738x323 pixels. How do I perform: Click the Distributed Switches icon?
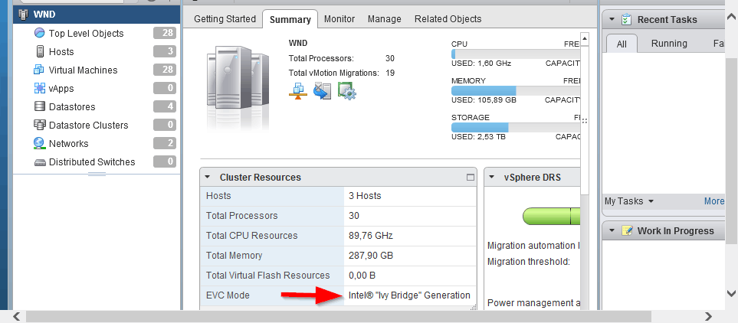[x=40, y=162]
